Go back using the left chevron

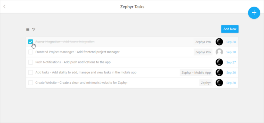[x=4, y=6]
